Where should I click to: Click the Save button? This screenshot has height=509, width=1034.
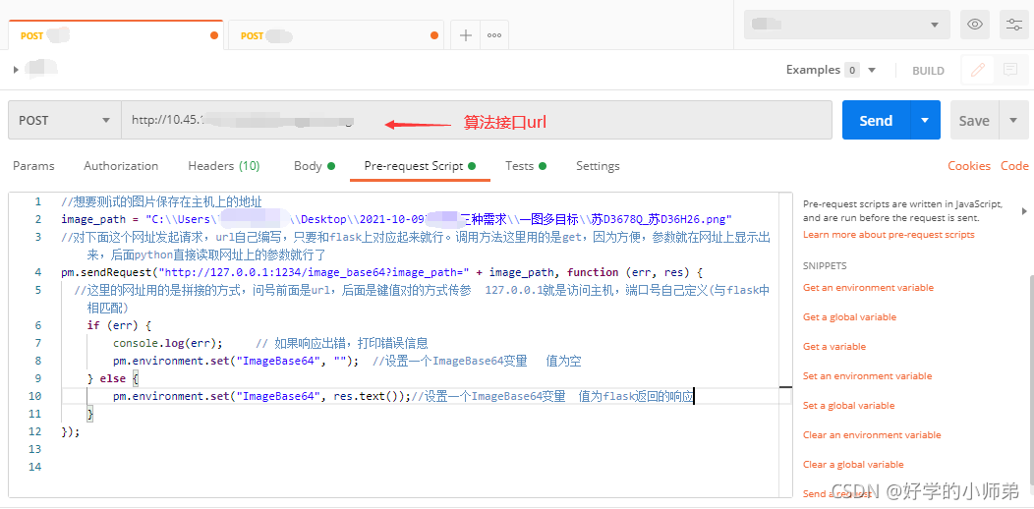pyautogui.click(x=974, y=120)
